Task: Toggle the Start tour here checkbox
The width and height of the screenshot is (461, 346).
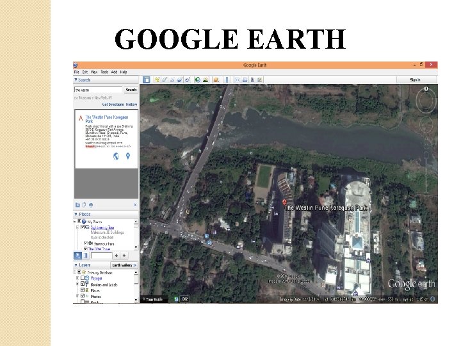Action: (x=86, y=243)
